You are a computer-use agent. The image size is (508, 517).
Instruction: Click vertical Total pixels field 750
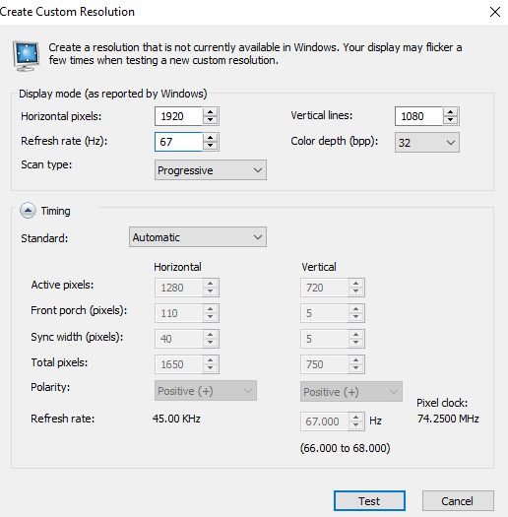(x=324, y=364)
